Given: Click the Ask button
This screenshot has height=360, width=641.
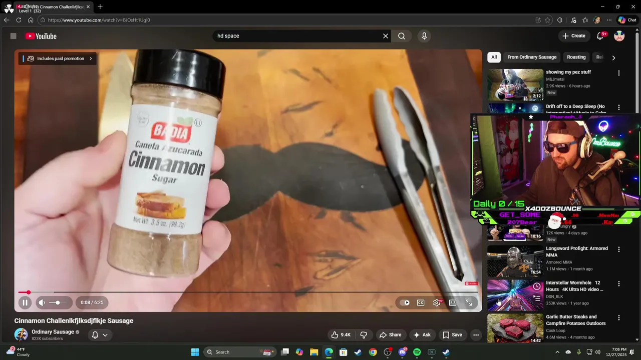Looking at the screenshot, I should click(x=422, y=335).
